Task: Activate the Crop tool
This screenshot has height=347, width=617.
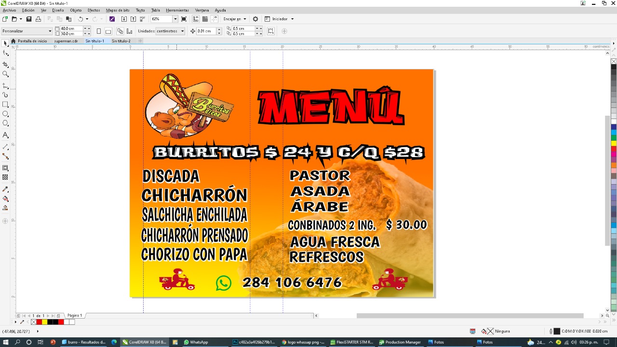Action: pos(5,65)
